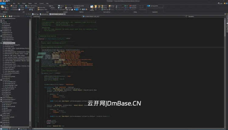Click the Format button in the ribbon
Image resolution: width=228 pixels, height=130 pixels.
pyautogui.click(x=21, y=10)
